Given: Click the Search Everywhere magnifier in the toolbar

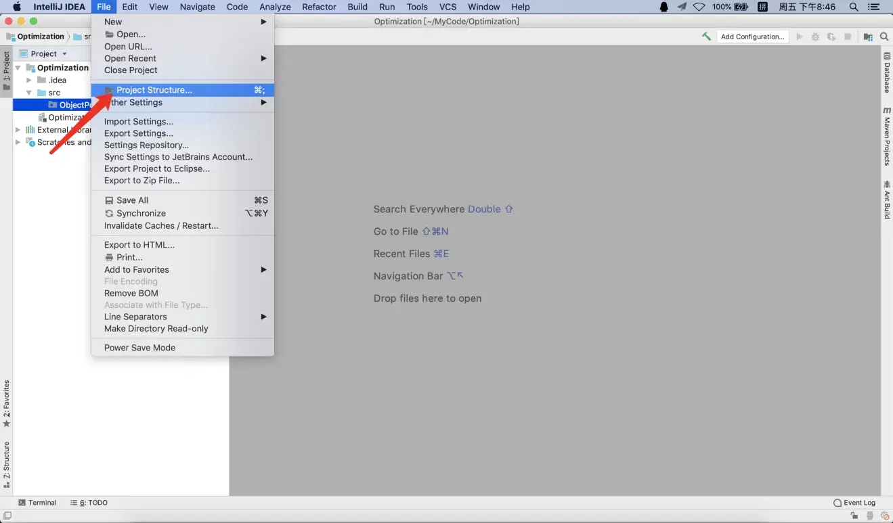Looking at the screenshot, I should (884, 37).
